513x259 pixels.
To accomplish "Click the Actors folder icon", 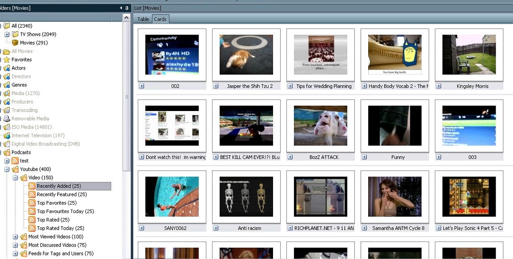I will coord(7,68).
